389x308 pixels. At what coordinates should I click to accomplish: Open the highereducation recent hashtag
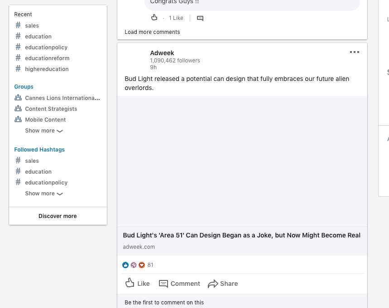[x=47, y=69]
